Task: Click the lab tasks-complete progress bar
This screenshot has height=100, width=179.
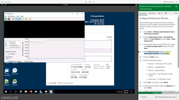Action: (x=159, y=93)
